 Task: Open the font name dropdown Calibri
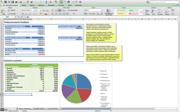click(x=34, y=10)
